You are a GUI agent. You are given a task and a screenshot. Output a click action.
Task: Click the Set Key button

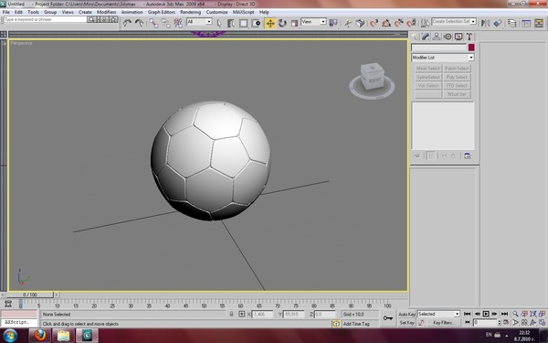tap(406, 323)
